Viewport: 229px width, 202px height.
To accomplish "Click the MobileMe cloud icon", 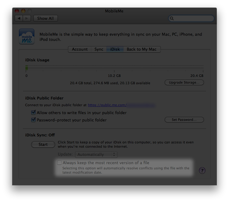I will (27, 36).
